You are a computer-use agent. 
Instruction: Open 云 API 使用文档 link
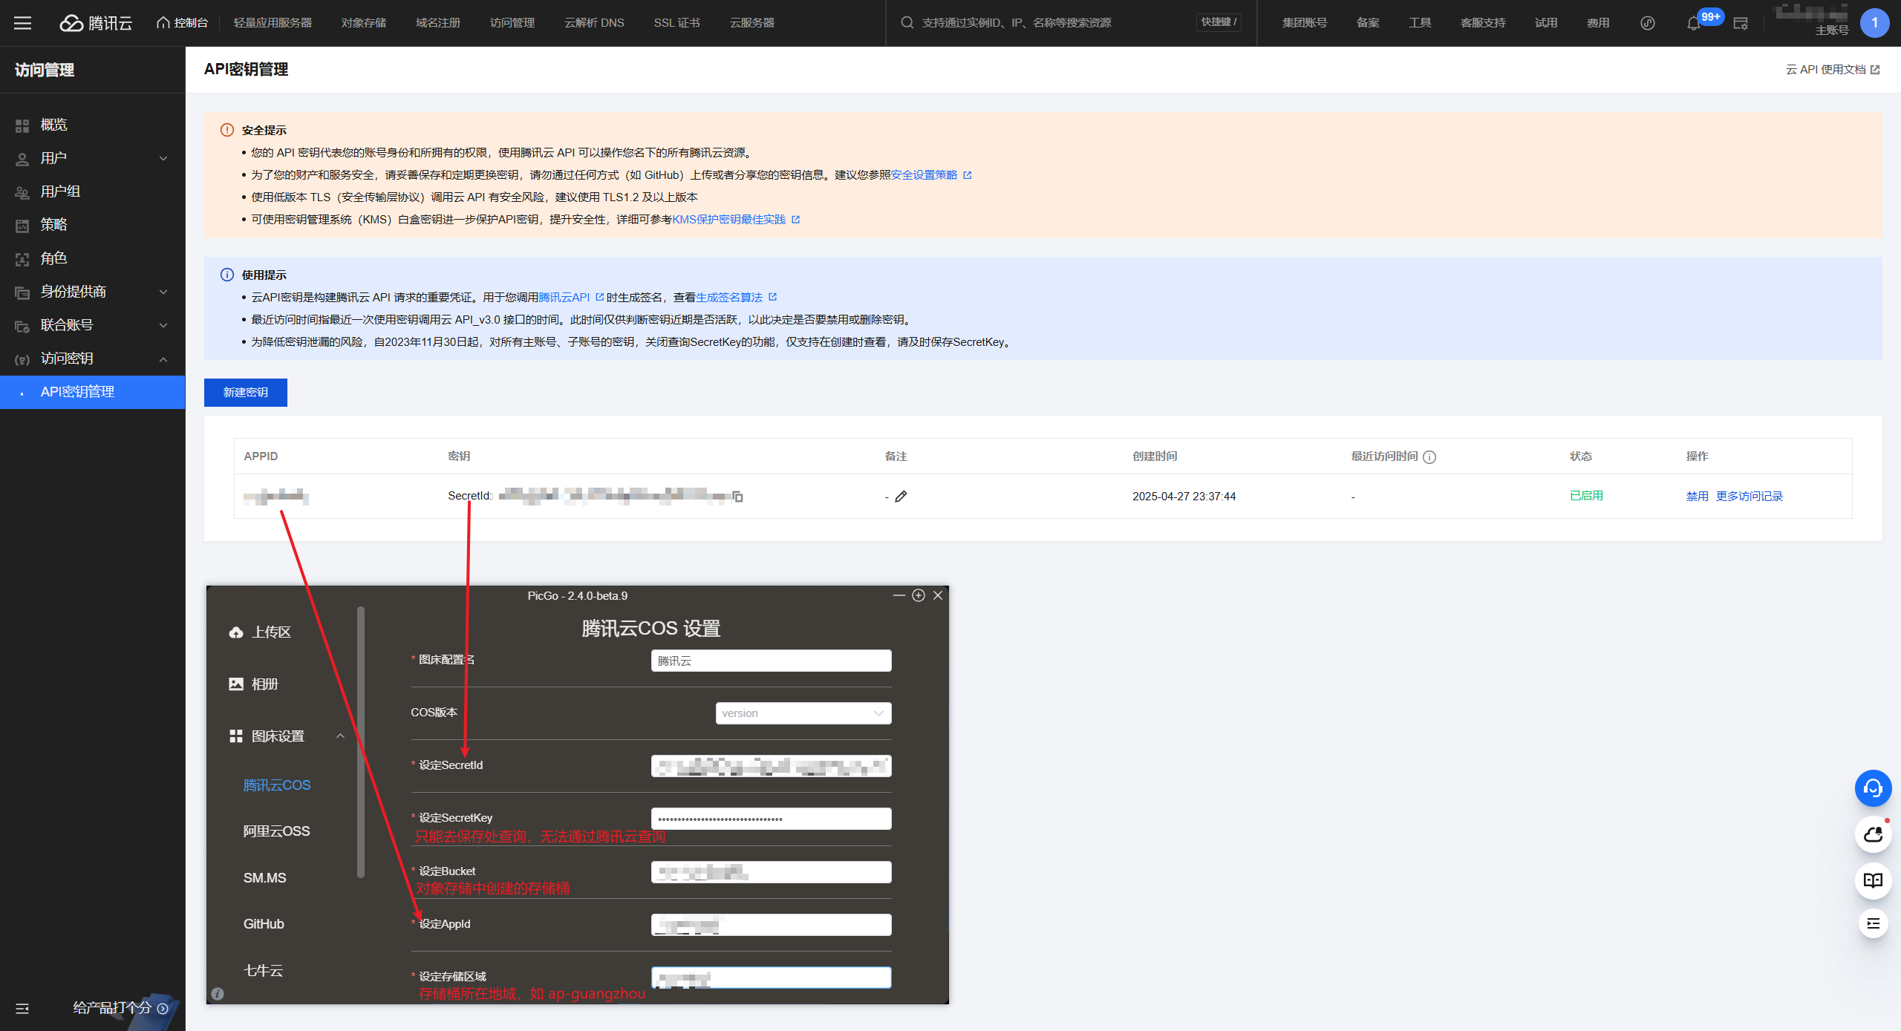pyautogui.click(x=1832, y=69)
